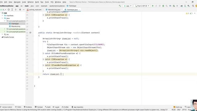Collapse first com.example.savetome package
This screenshot has width=197, height=111.
(5, 21)
